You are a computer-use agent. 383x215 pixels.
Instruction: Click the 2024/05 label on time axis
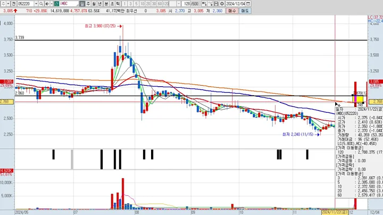point(21,212)
